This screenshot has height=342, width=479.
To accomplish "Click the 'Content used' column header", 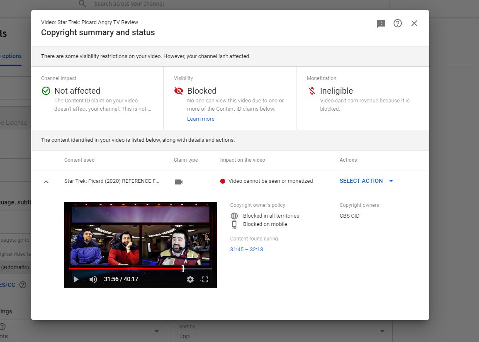I will click(80, 160).
